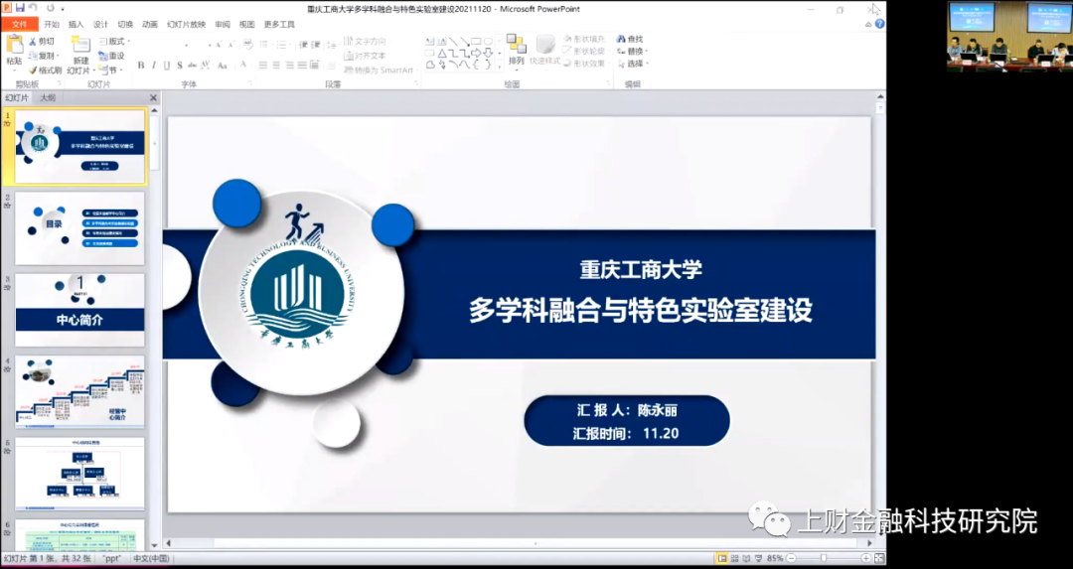
Task: Switch to the 插入 (Insert) ribbon tab
Action: [76, 24]
